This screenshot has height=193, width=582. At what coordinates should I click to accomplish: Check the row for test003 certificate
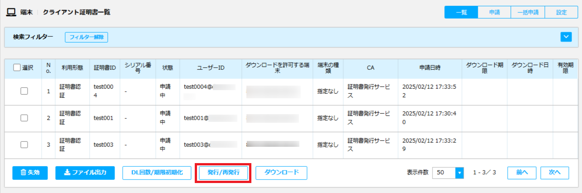click(x=24, y=145)
